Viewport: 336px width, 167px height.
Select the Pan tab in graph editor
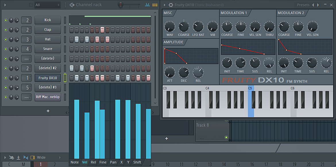point(113,162)
